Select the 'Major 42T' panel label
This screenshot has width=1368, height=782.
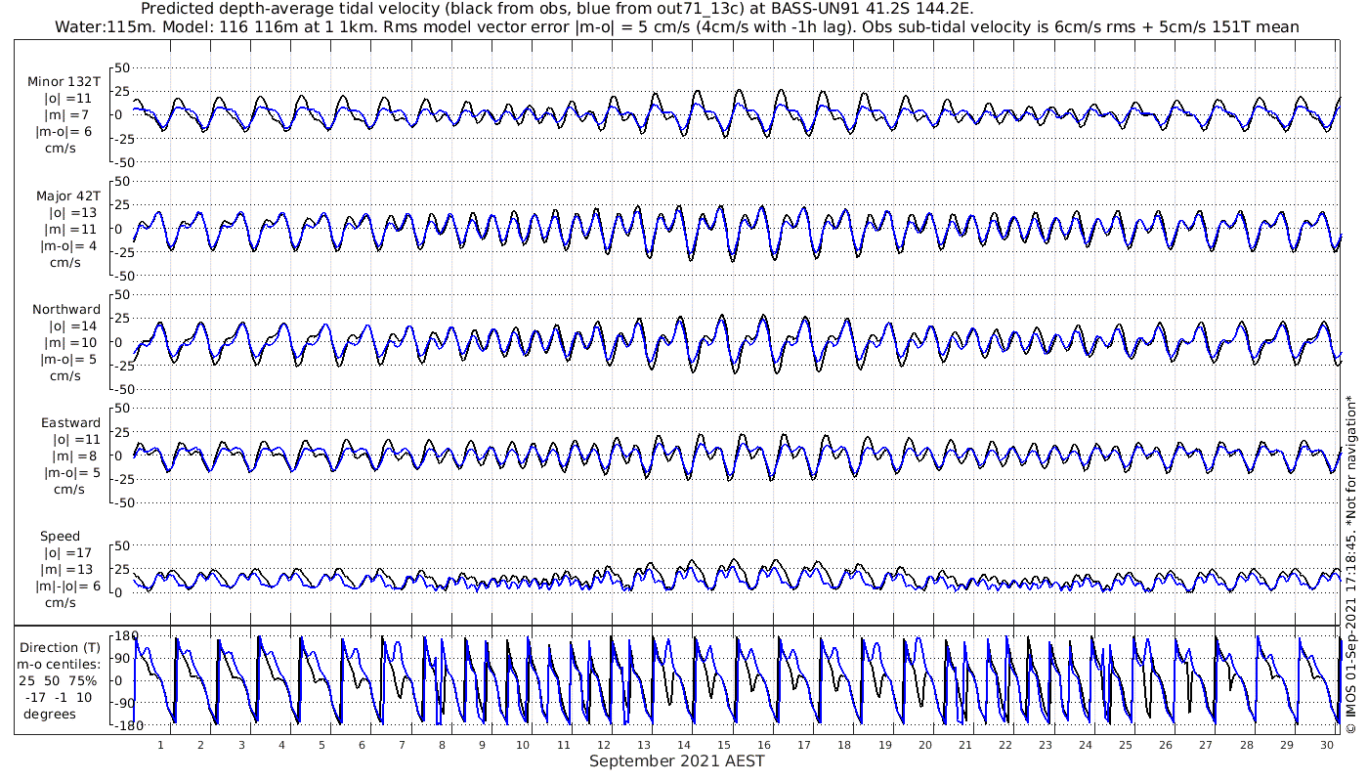[x=67, y=195]
